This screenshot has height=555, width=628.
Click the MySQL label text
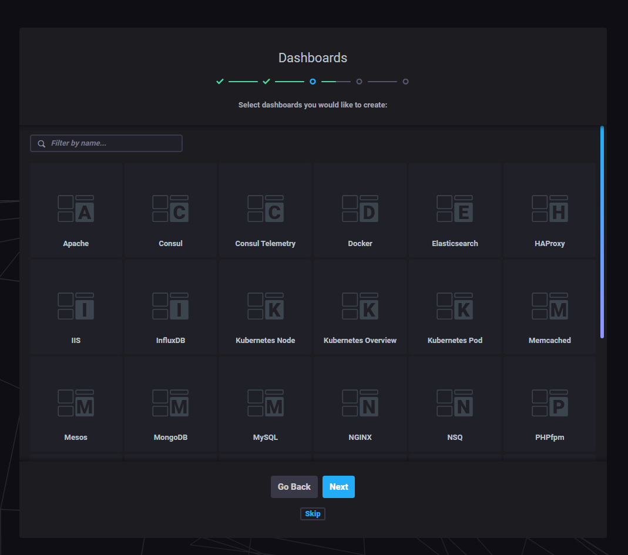pos(265,438)
